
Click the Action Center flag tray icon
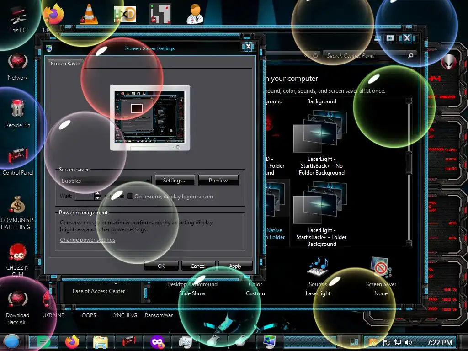tap(387, 342)
